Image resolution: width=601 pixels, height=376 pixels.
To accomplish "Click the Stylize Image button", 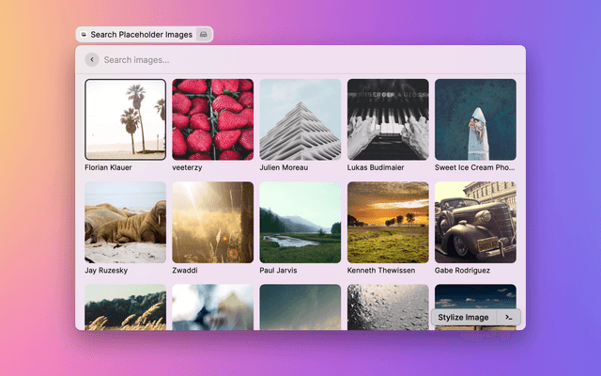I will click(464, 318).
